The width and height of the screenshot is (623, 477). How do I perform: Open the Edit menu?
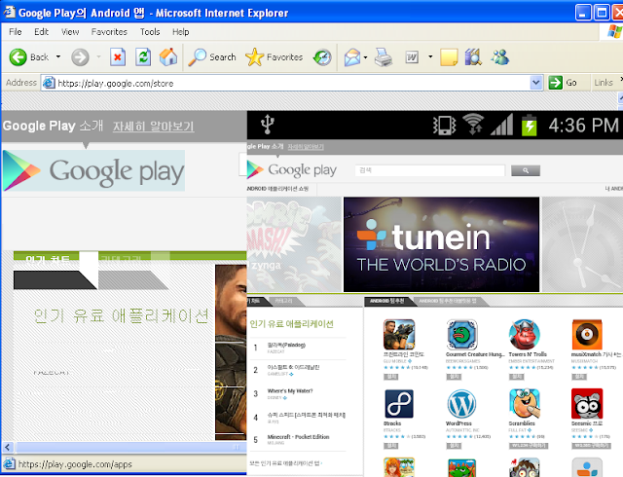[x=41, y=32]
